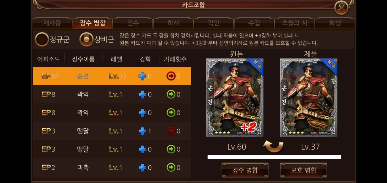Viewport: 387px width, 183px height.
Task: Sort by 레벨 column header
Action: click(x=116, y=59)
